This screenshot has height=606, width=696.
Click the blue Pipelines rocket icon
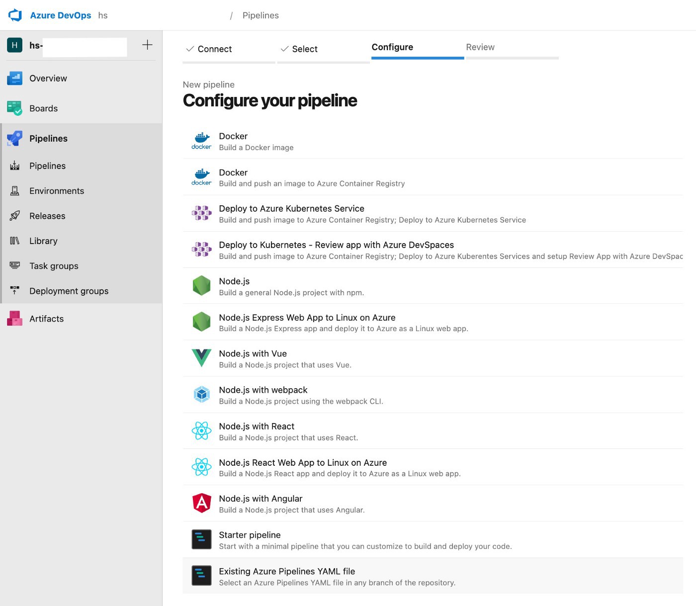pyautogui.click(x=14, y=138)
